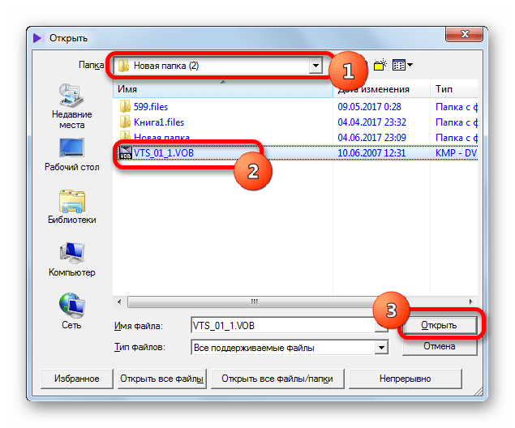Click the Непрерывно button

[406, 379]
